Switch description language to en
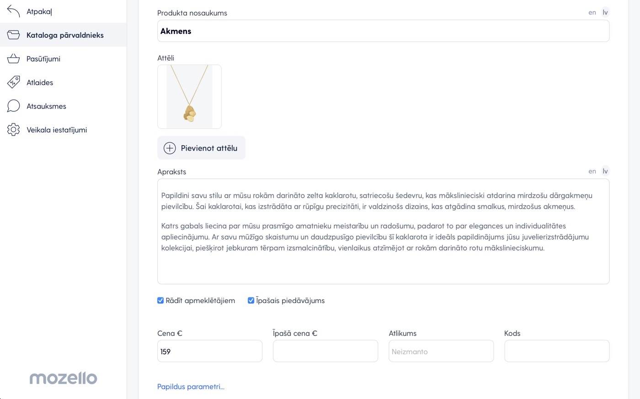Image resolution: width=640 pixels, height=399 pixels. tap(592, 171)
